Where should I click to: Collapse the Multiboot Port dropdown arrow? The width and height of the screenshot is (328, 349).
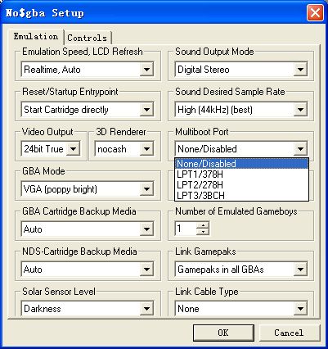point(300,149)
